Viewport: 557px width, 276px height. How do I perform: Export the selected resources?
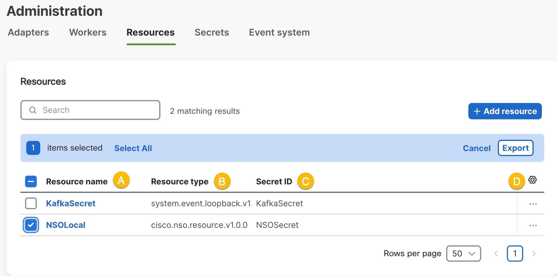coord(515,148)
